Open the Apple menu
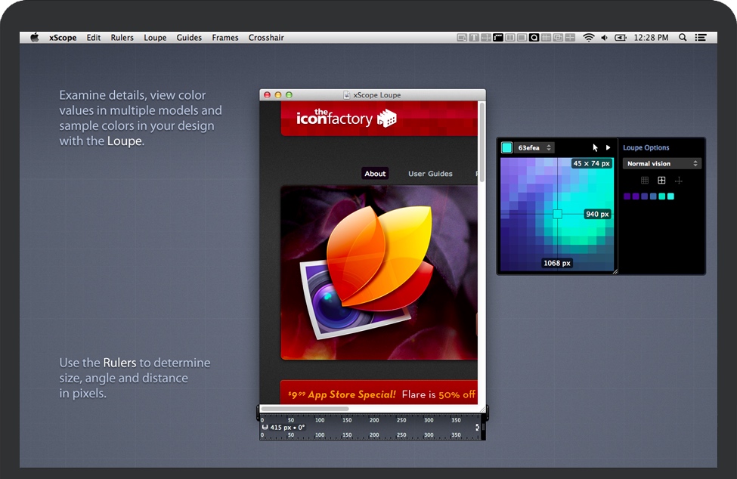The image size is (737, 479). pyautogui.click(x=34, y=37)
